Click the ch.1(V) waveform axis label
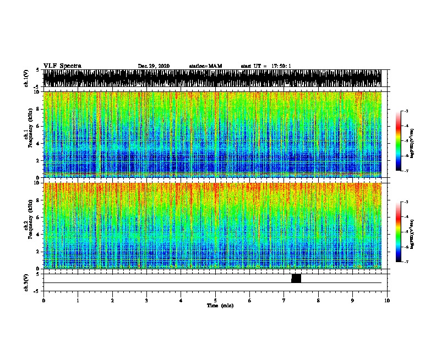 tap(26, 78)
